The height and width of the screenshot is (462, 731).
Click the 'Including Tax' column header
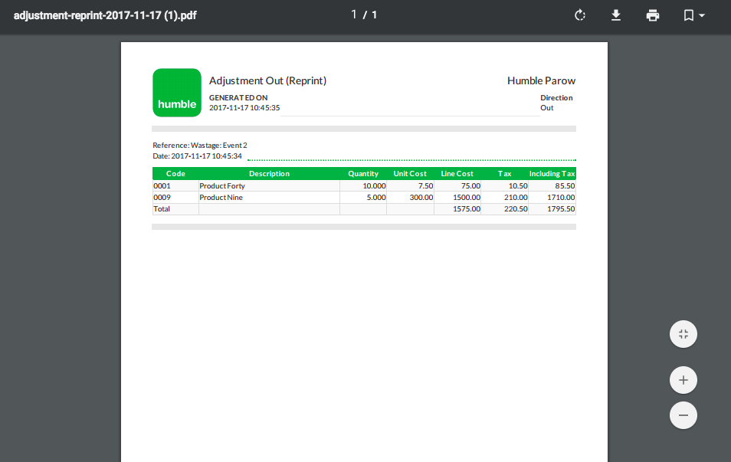(552, 173)
